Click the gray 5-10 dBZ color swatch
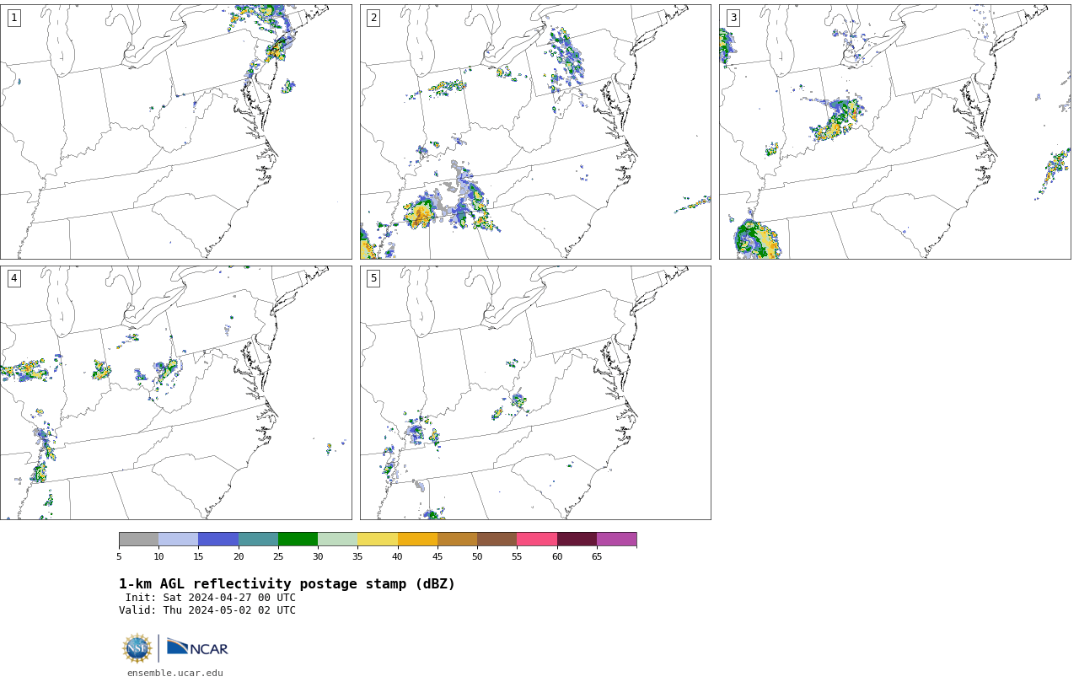The image size is (1079, 682). point(138,540)
